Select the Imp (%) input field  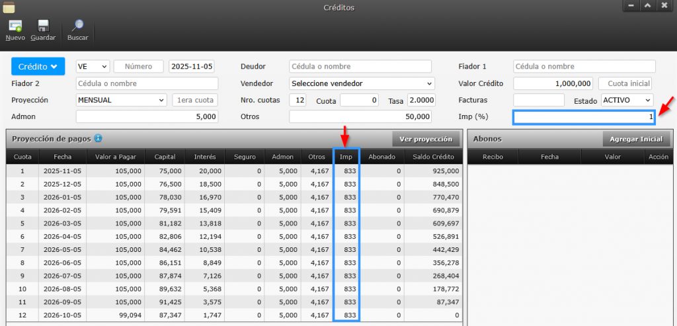pos(584,117)
